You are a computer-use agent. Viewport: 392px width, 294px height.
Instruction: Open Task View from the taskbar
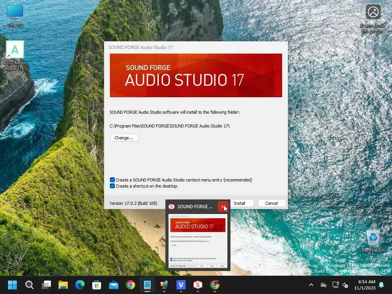tap(46, 285)
